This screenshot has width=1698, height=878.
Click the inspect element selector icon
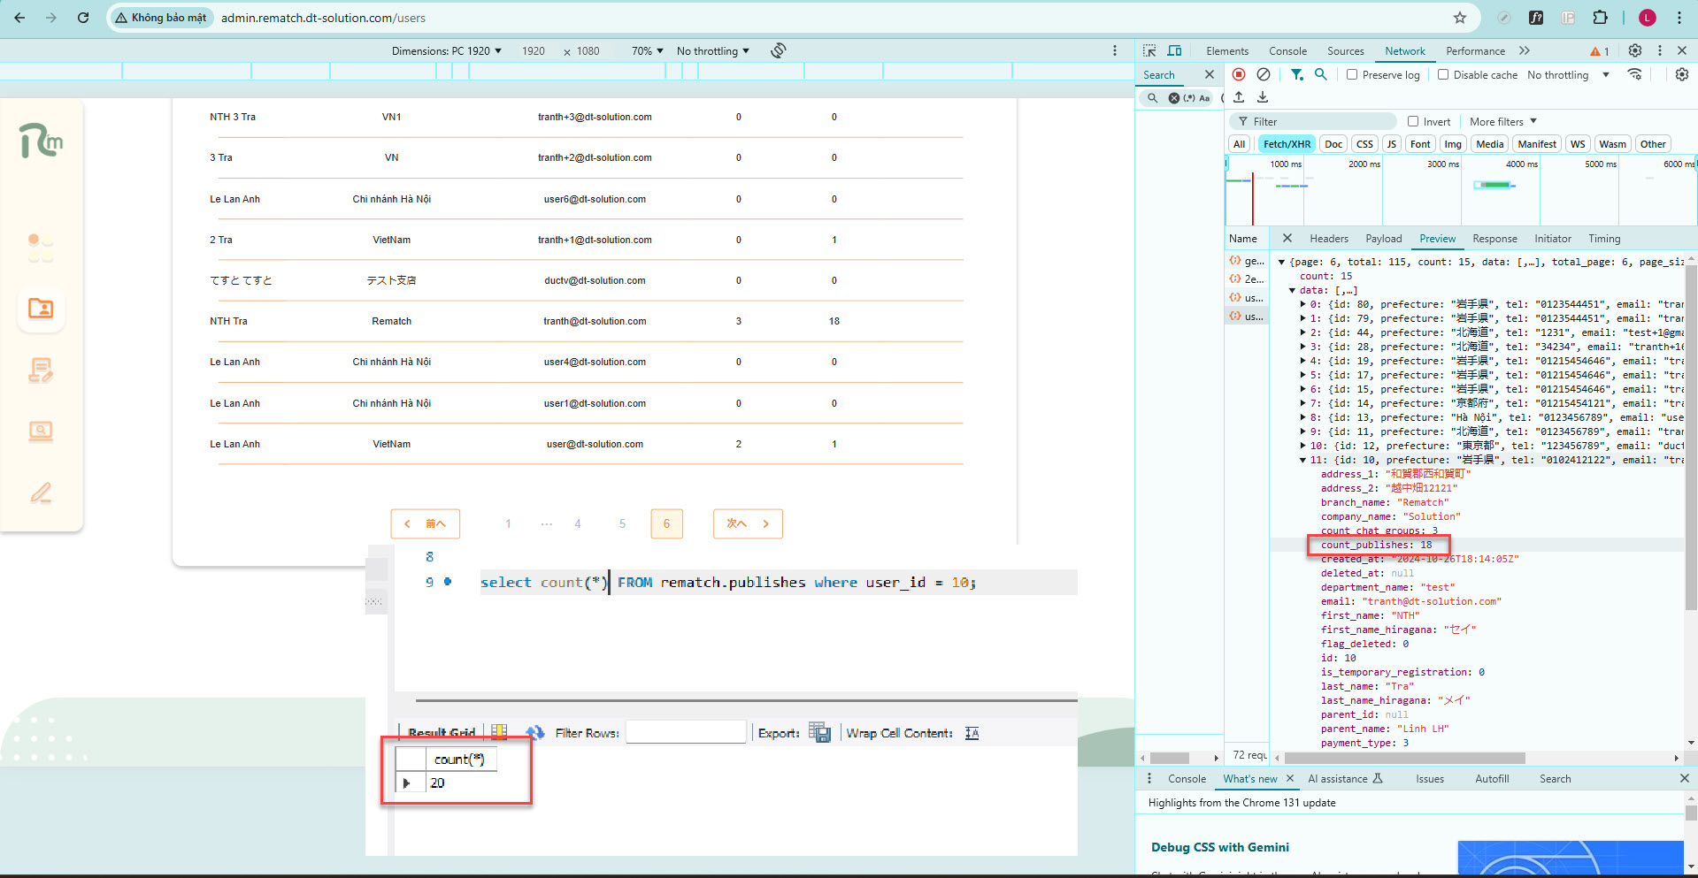point(1149,51)
